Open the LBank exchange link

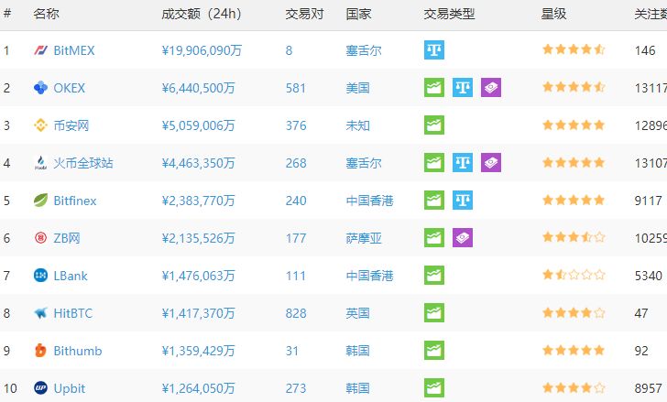coord(71,276)
